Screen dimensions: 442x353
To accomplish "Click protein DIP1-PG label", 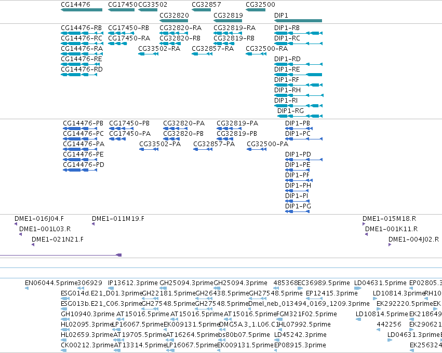I will coord(298,206).
